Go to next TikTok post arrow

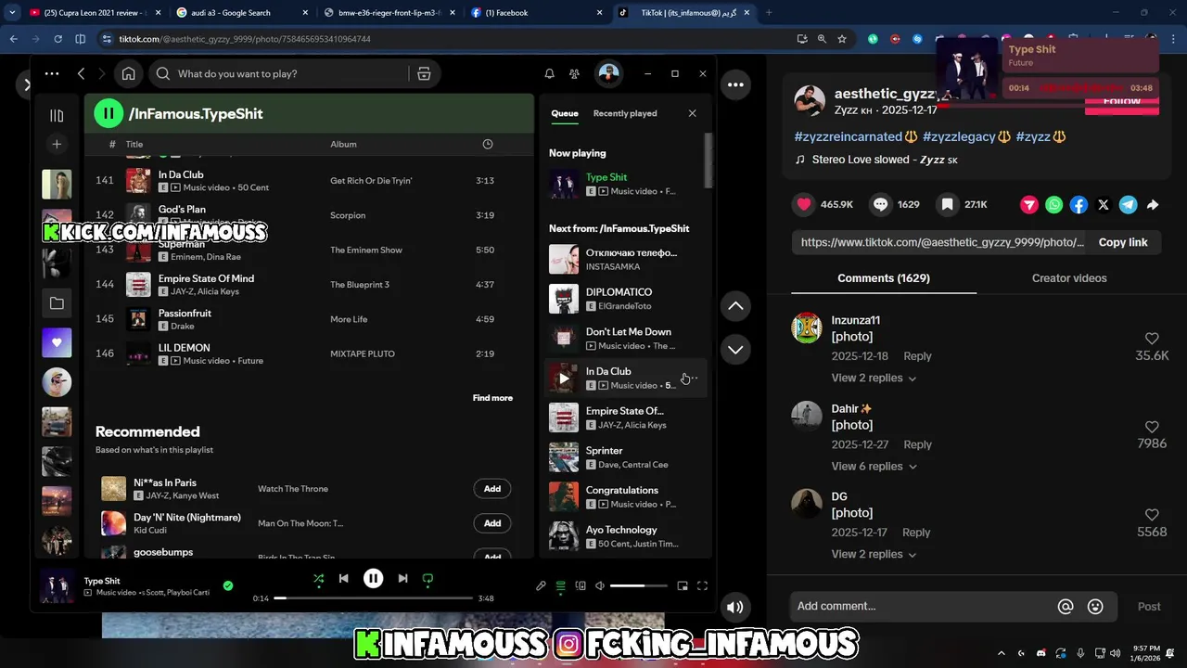point(735,350)
